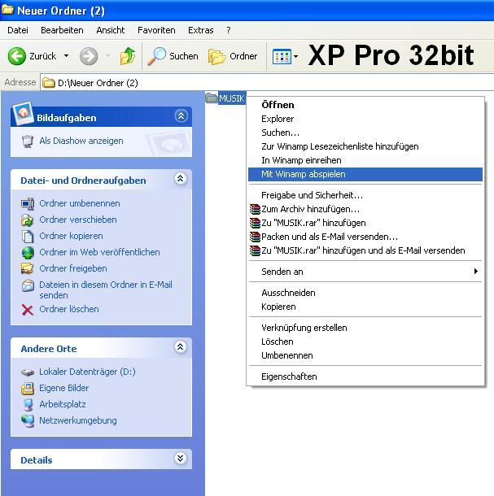Image resolution: width=494 pixels, height=496 pixels.
Task: Expand the Details panel
Action: point(180,458)
